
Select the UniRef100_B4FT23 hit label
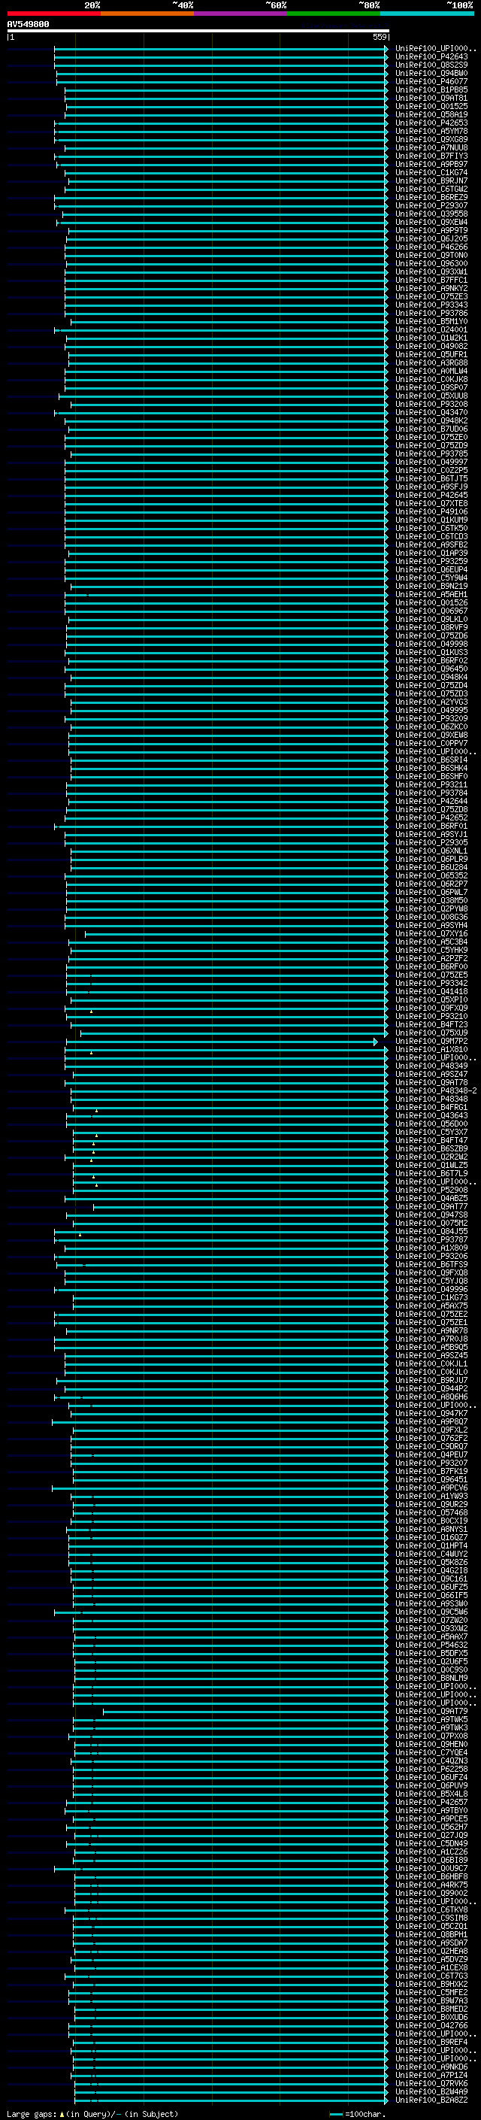431,1024
